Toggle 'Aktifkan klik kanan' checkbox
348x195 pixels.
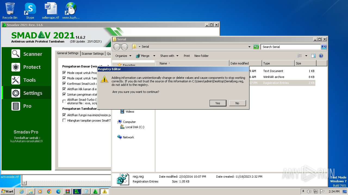pyautogui.click(x=64, y=89)
